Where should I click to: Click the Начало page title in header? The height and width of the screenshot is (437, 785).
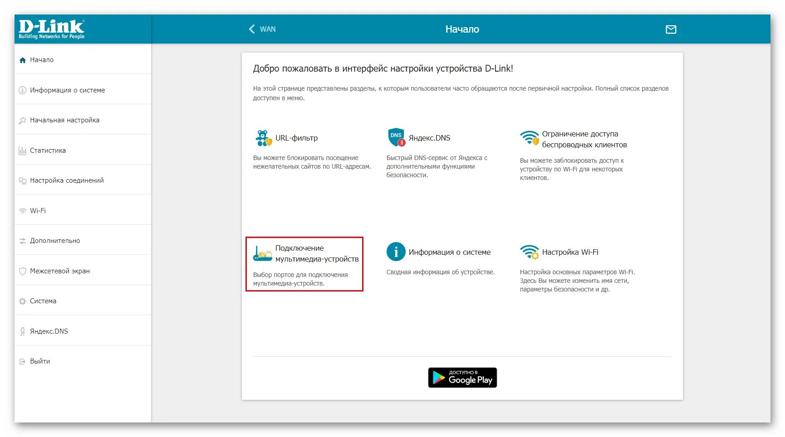click(x=462, y=29)
